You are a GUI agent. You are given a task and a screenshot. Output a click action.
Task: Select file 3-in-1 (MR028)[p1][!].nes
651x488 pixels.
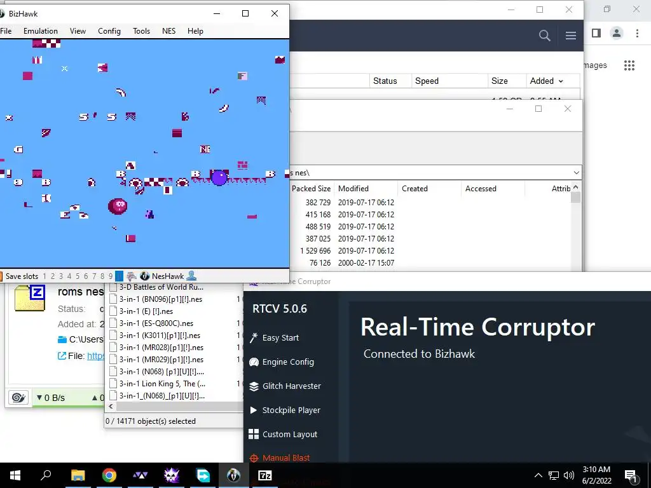coord(161,348)
